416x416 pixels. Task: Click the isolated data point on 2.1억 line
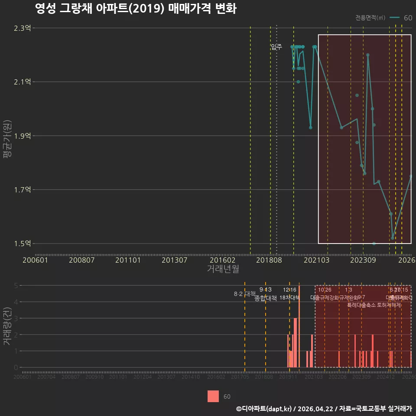tap(298, 82)
